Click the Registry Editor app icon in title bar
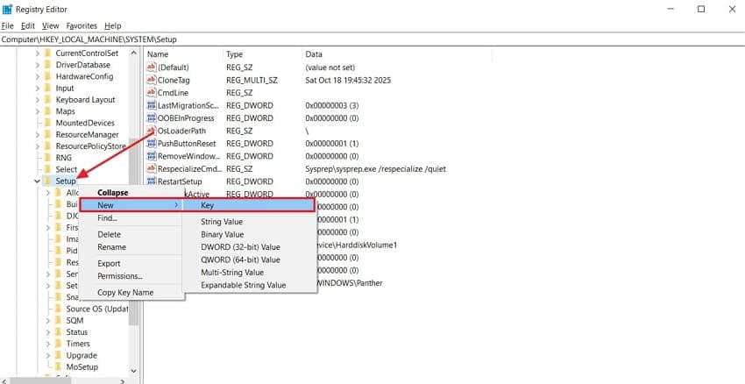 (7, 9)
